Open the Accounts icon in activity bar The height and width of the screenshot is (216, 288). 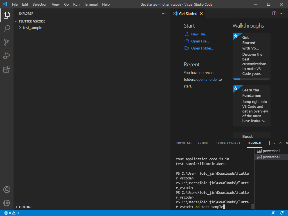(x=7, y=190)
